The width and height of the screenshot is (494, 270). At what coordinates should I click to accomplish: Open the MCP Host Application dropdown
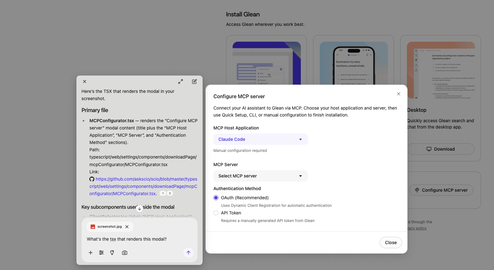pyautogui.click(x=261, y=139)
